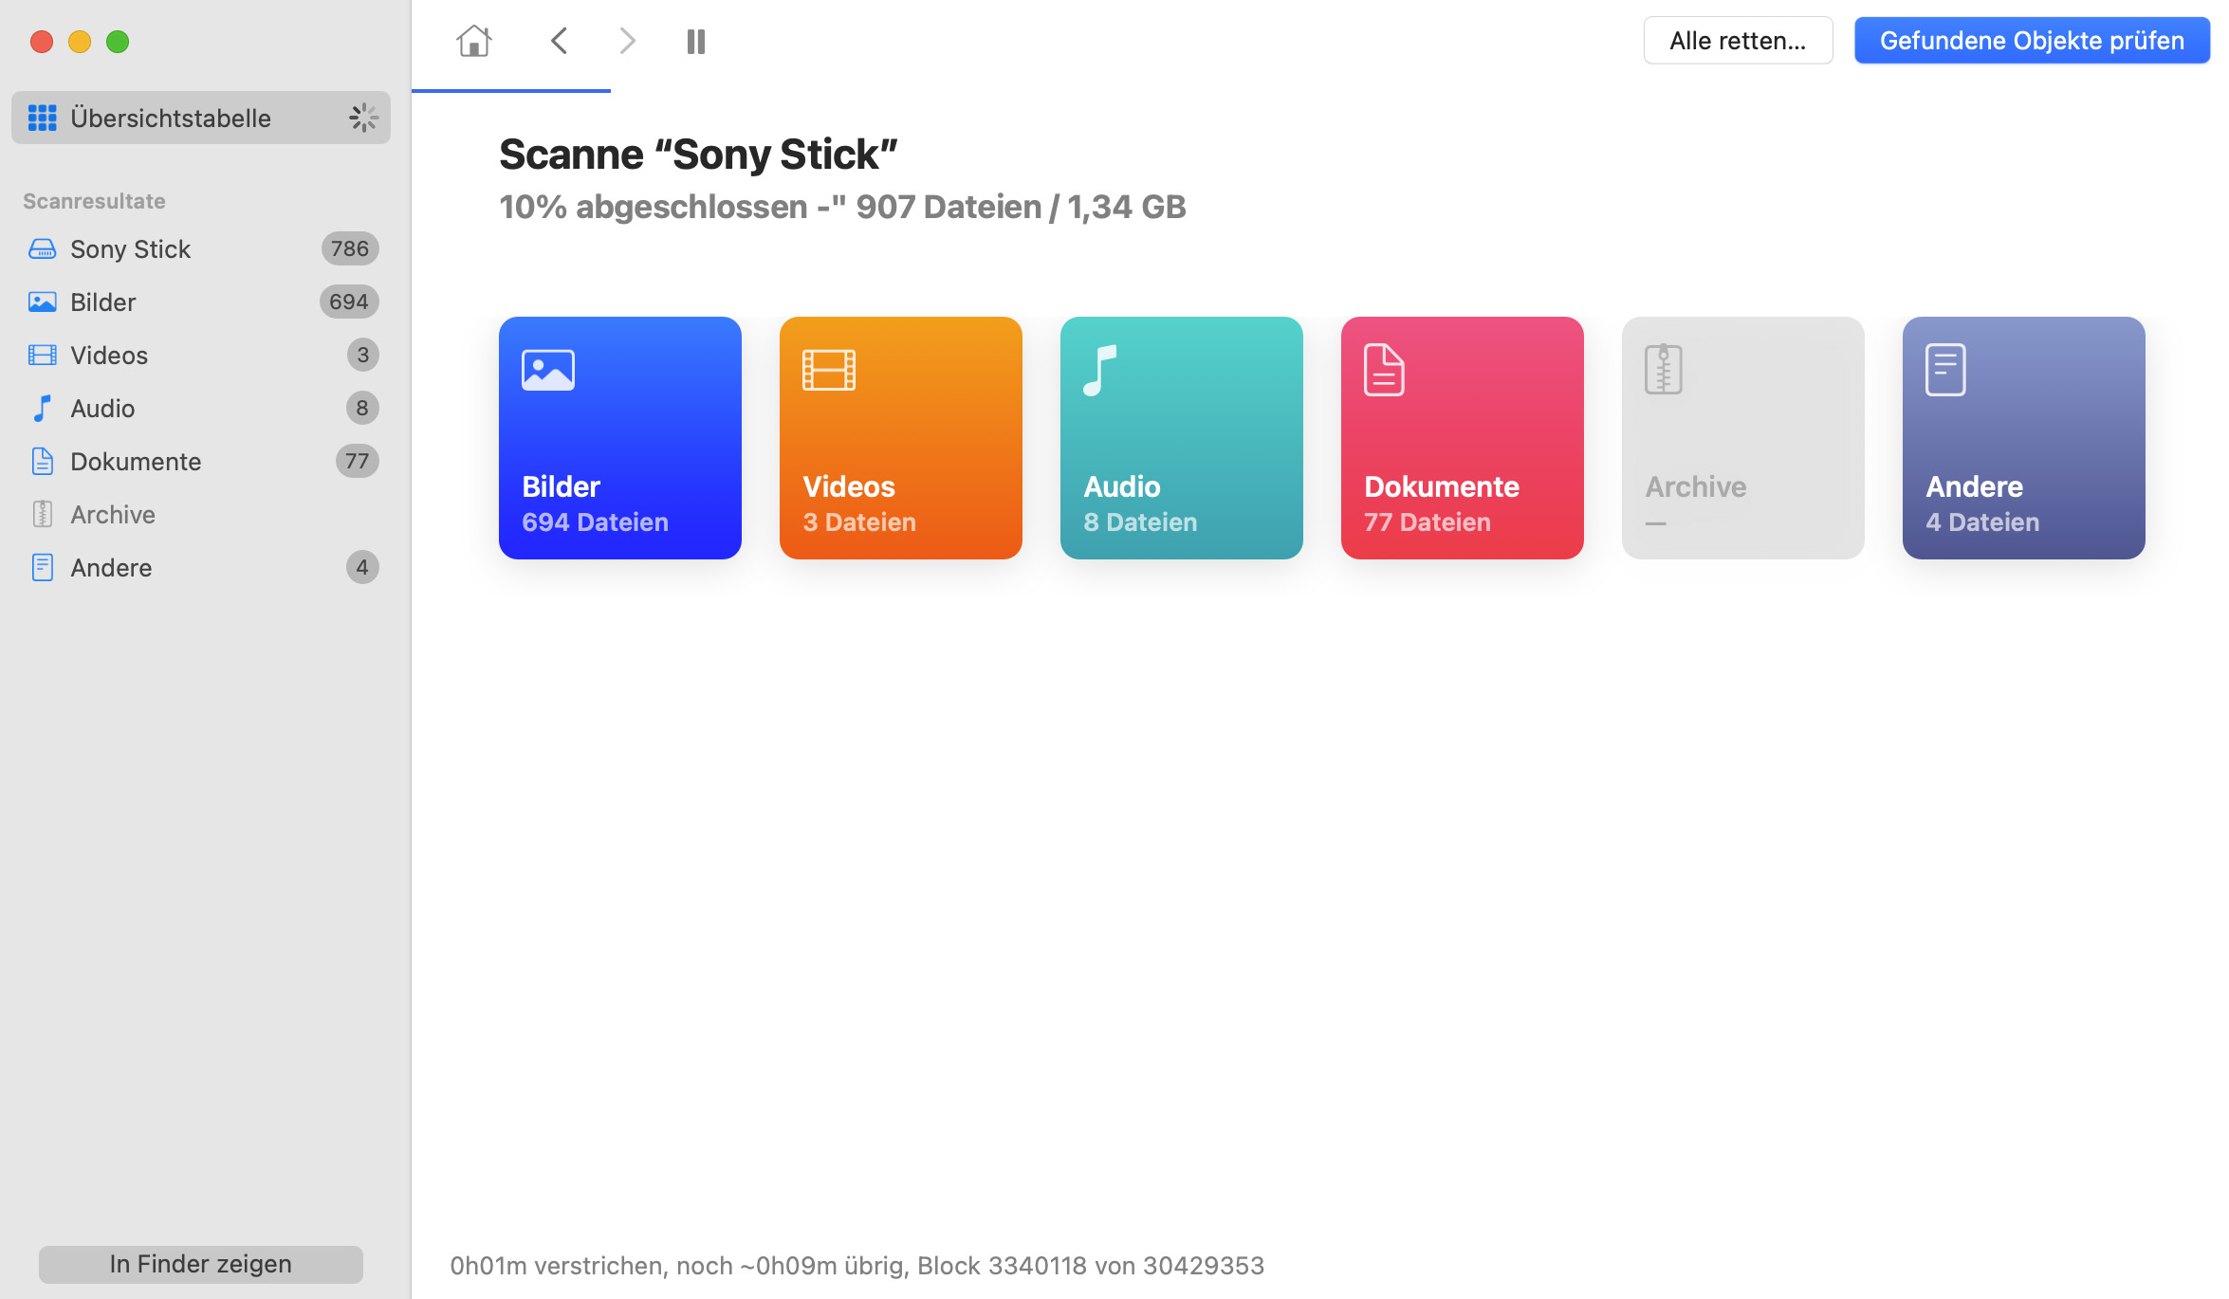
Task: Click Gefundene Objekte prüfen button
Action: pyautogui.click(x=2031, y=40)
